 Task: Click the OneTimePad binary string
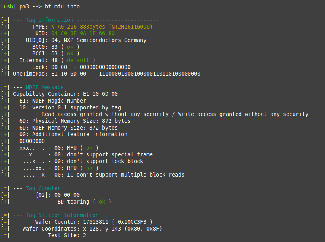coord(149,74)
